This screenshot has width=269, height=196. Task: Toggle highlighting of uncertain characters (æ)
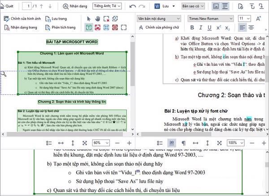pos(172,143)
